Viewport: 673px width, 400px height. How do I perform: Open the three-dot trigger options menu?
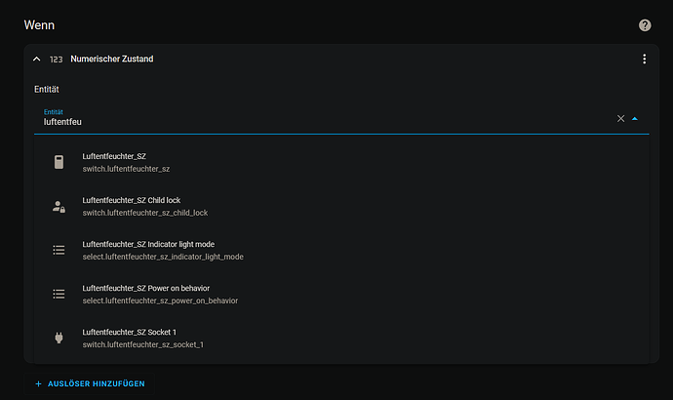[645, 60]
